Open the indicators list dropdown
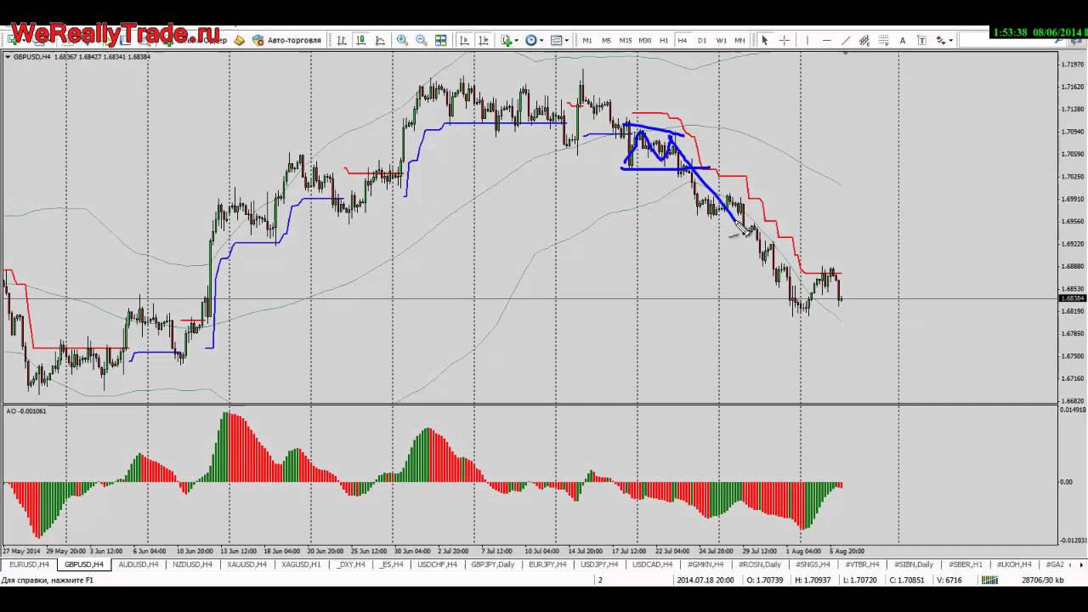 pyautogui.click(x=509, y=40)
